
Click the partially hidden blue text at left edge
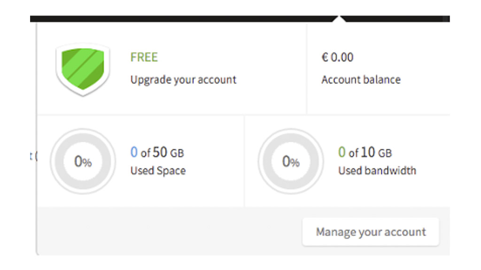(x=32, y=157)
